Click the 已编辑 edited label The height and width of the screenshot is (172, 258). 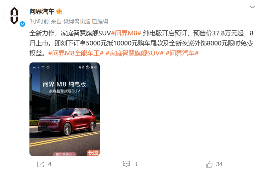coord(100,21)
